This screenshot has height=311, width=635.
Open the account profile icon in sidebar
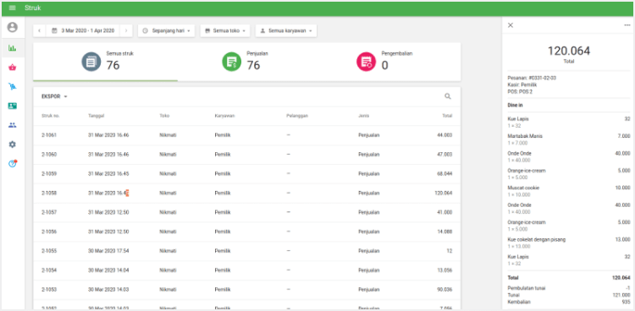(x=13, y=28)
